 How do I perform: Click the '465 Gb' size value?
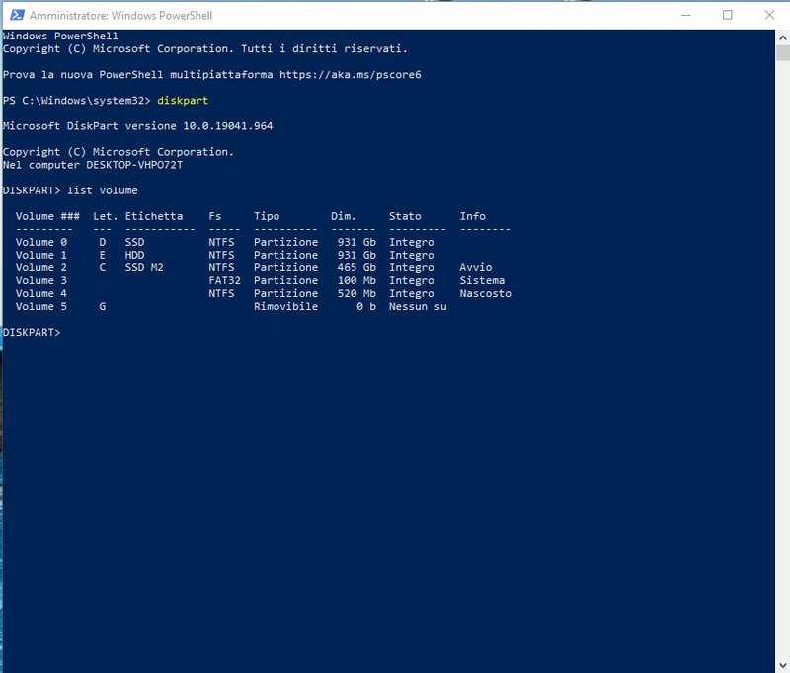point(356,267)
